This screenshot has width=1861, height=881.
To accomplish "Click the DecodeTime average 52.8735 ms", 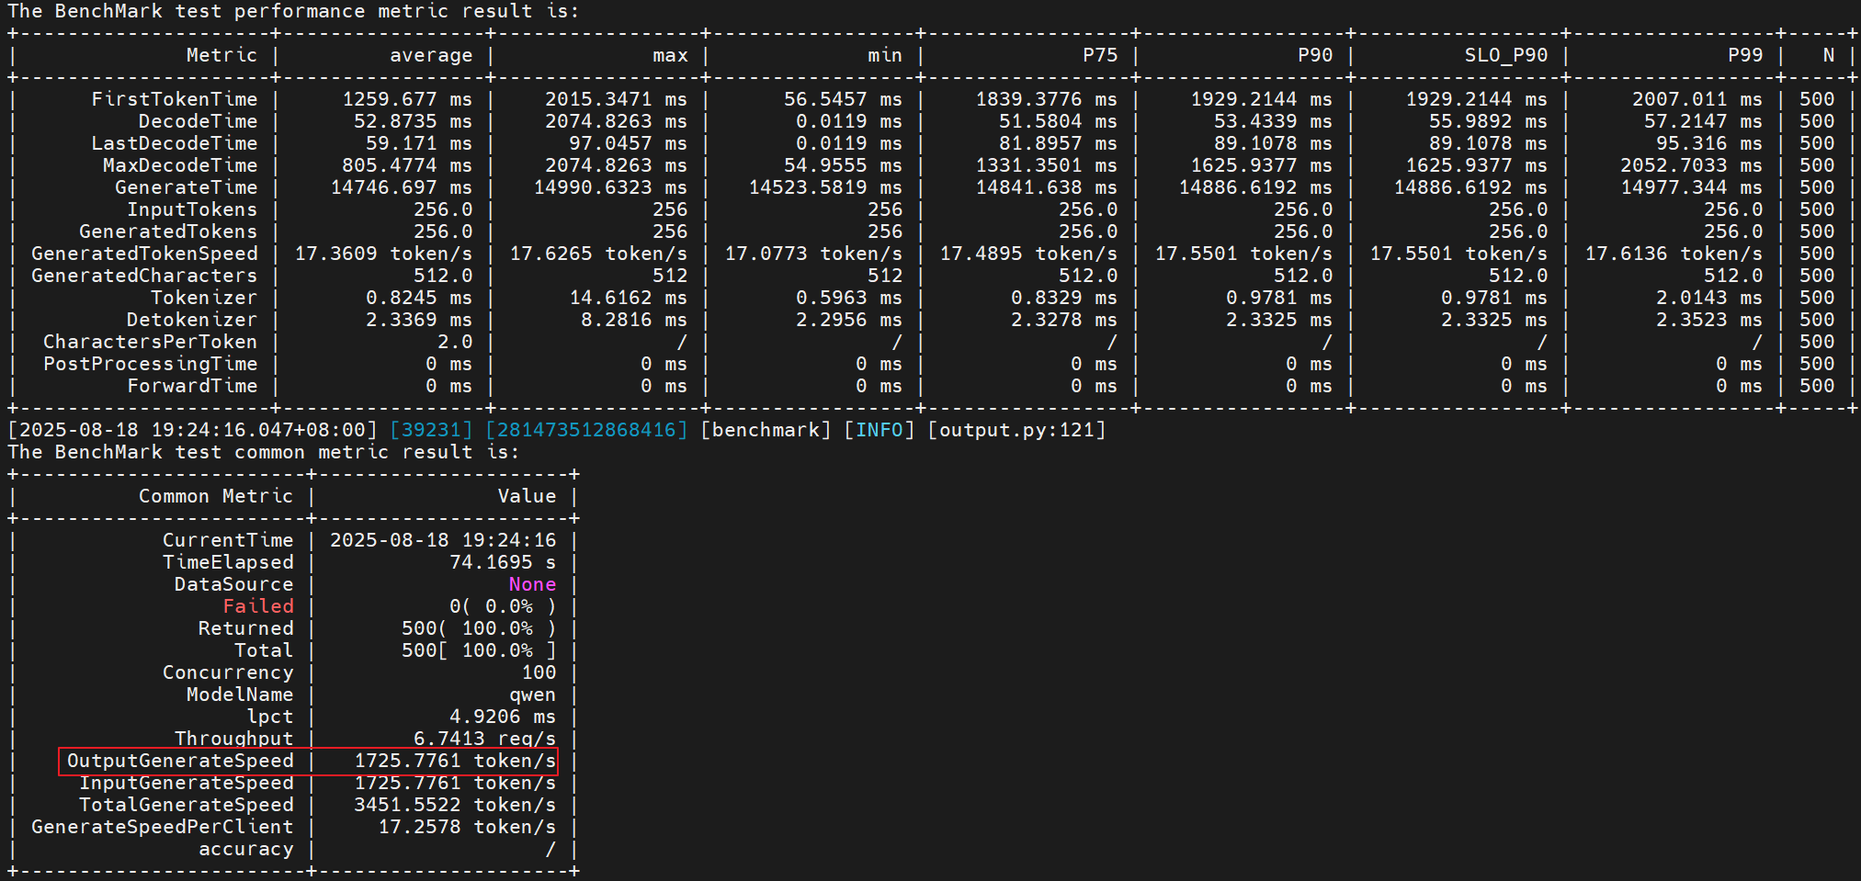I will click(414, 121).
